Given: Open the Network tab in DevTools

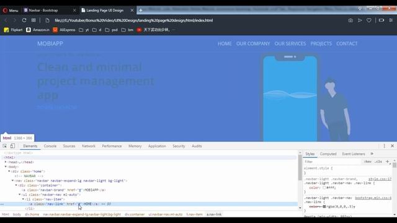Looking at the screenshot, I should click(x=89, y=146).
